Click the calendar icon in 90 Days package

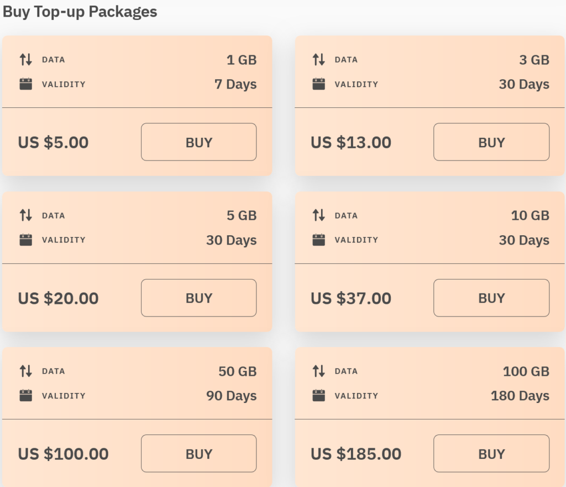point(26,396)
